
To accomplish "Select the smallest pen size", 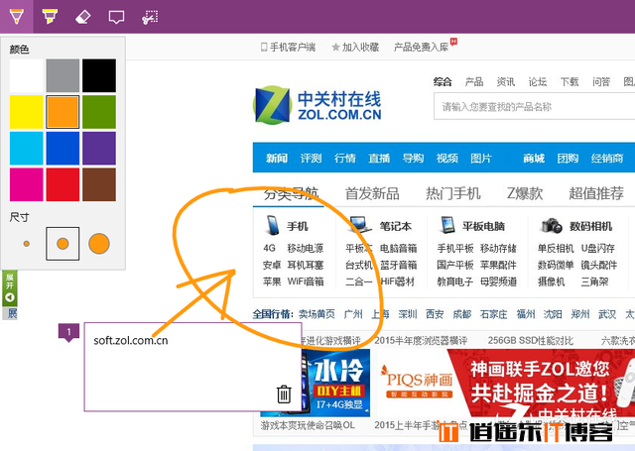I will (x=27, y=244).
